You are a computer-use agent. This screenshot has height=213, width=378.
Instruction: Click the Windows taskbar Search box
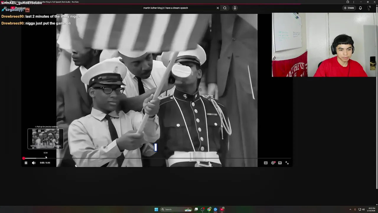(176, 209)
